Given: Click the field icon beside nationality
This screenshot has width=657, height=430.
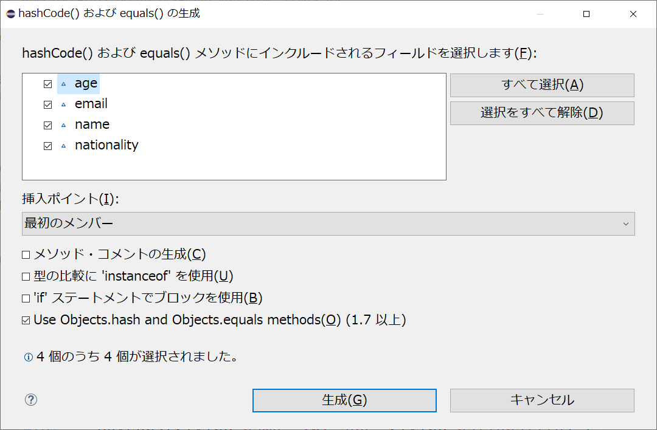Looking at the screenshot, I should [x=63, y=145].
